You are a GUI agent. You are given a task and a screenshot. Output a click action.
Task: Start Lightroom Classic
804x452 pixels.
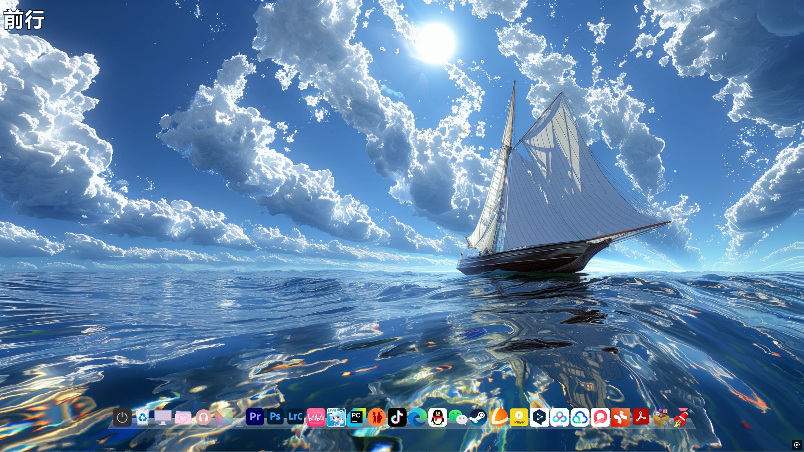[295, 417]
